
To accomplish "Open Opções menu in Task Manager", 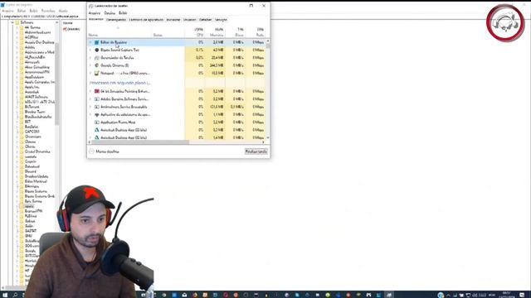I will (x=110, y=13).
